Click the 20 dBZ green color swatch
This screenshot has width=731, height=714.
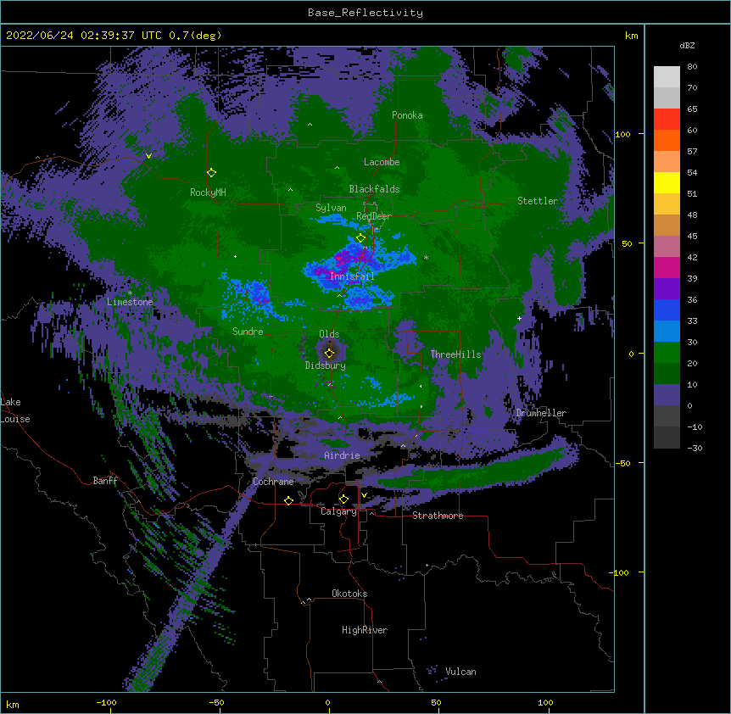point(667,353)
